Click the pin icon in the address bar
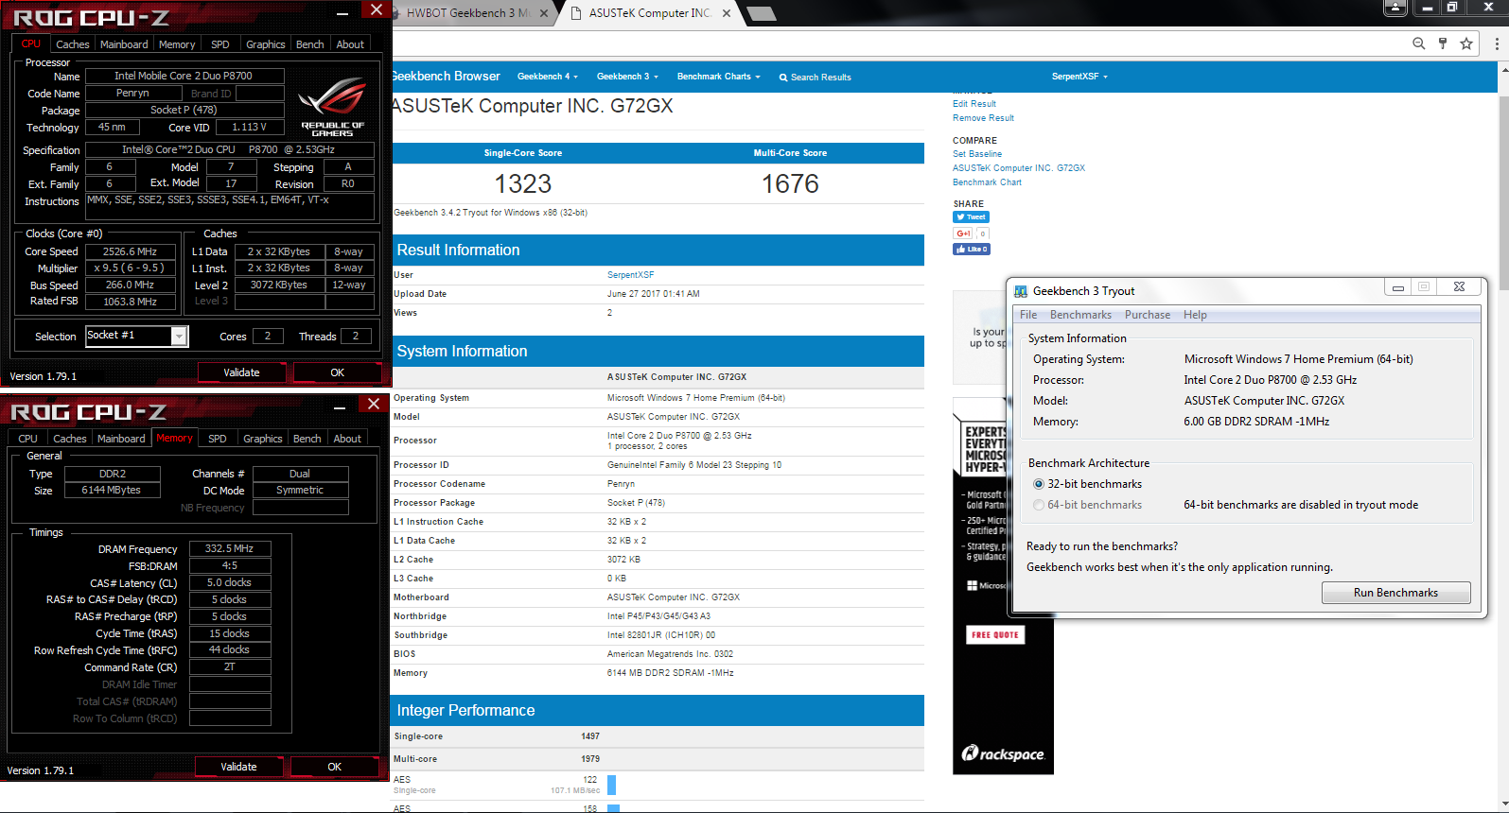The width and height of the screenshot is (1509, 813). 1443,43
